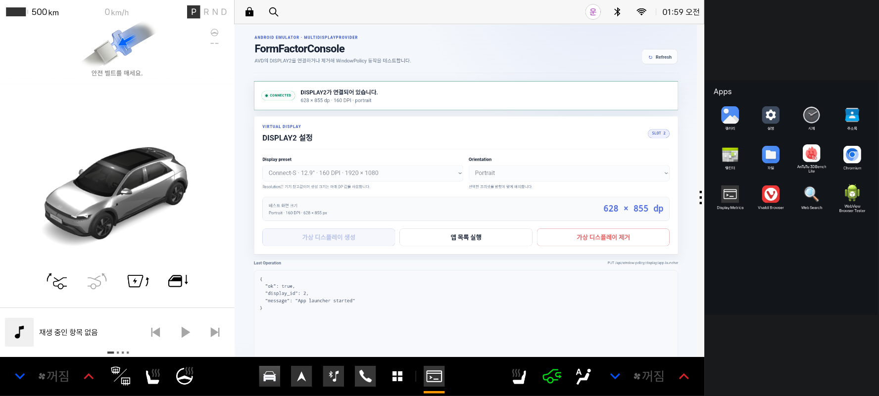Screen dimensions: 879x396
Task: Open the vehicle tab in bottom dock
Action: pos(270,376)
